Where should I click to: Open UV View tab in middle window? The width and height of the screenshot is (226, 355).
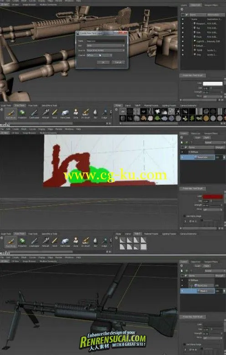coord(15,133)
